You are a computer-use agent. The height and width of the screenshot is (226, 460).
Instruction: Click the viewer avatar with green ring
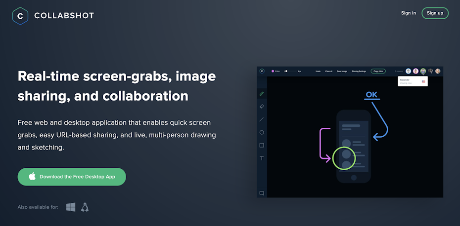point(423,71)
